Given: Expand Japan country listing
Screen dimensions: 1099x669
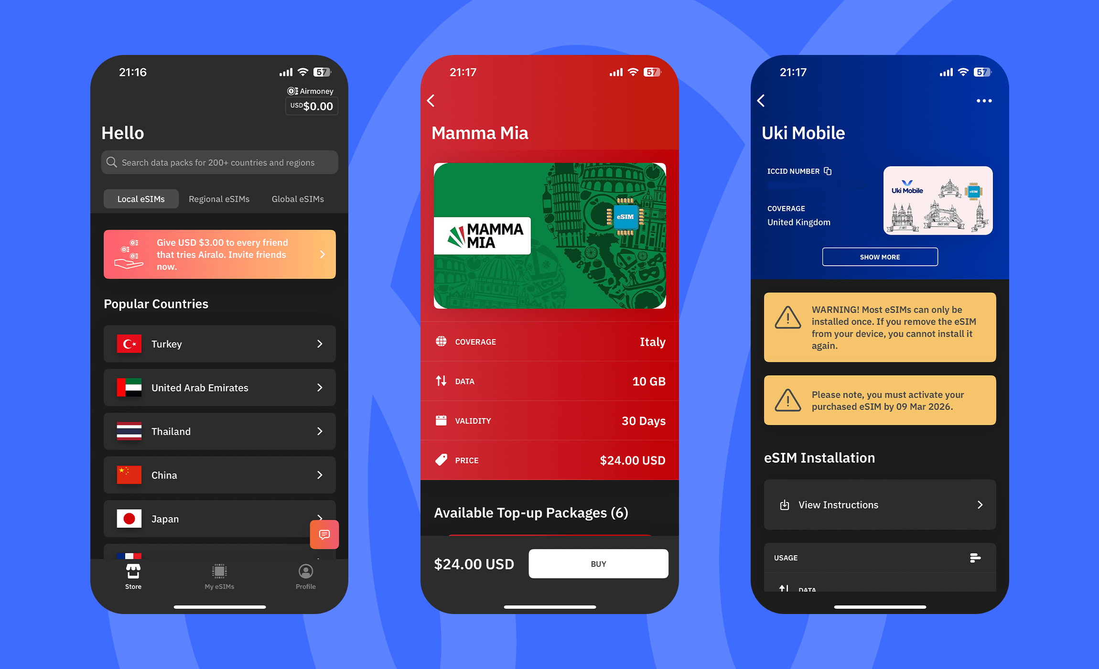Looking at the screenshot, I should pos(220,518).
